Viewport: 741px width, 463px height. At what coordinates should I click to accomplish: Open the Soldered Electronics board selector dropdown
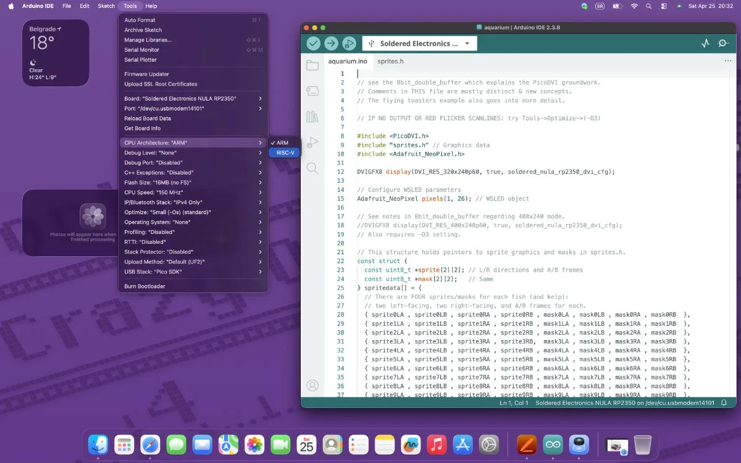point(419,43)
